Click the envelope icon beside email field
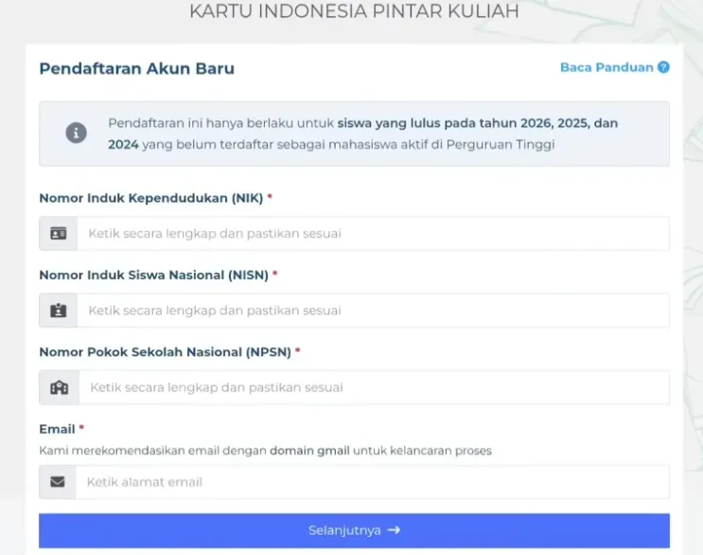This screenshot has width=703, height=555. tap(58, 482)
